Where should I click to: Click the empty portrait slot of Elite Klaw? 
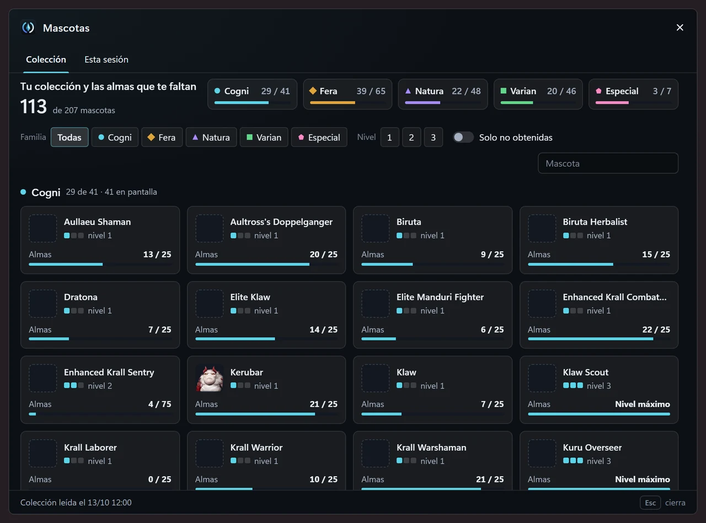click(210, 304)
